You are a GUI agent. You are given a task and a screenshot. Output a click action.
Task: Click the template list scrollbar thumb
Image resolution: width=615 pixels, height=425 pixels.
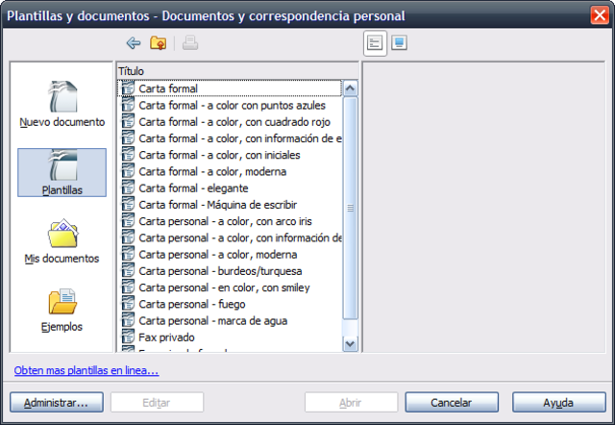tap(350, 208)
